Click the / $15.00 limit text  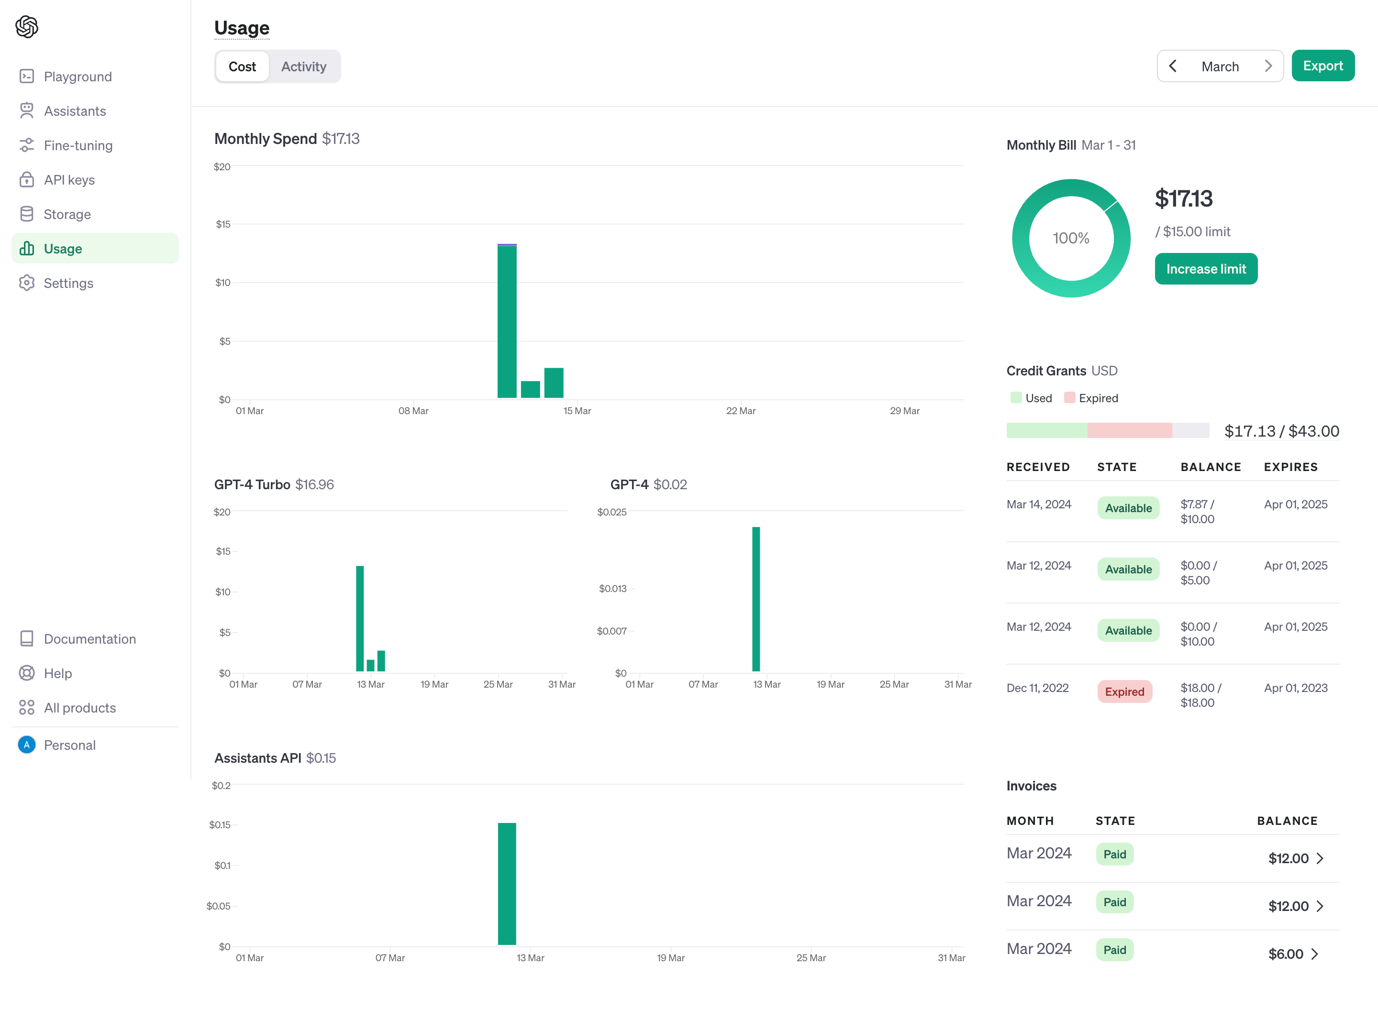(x=1193, y=231)
